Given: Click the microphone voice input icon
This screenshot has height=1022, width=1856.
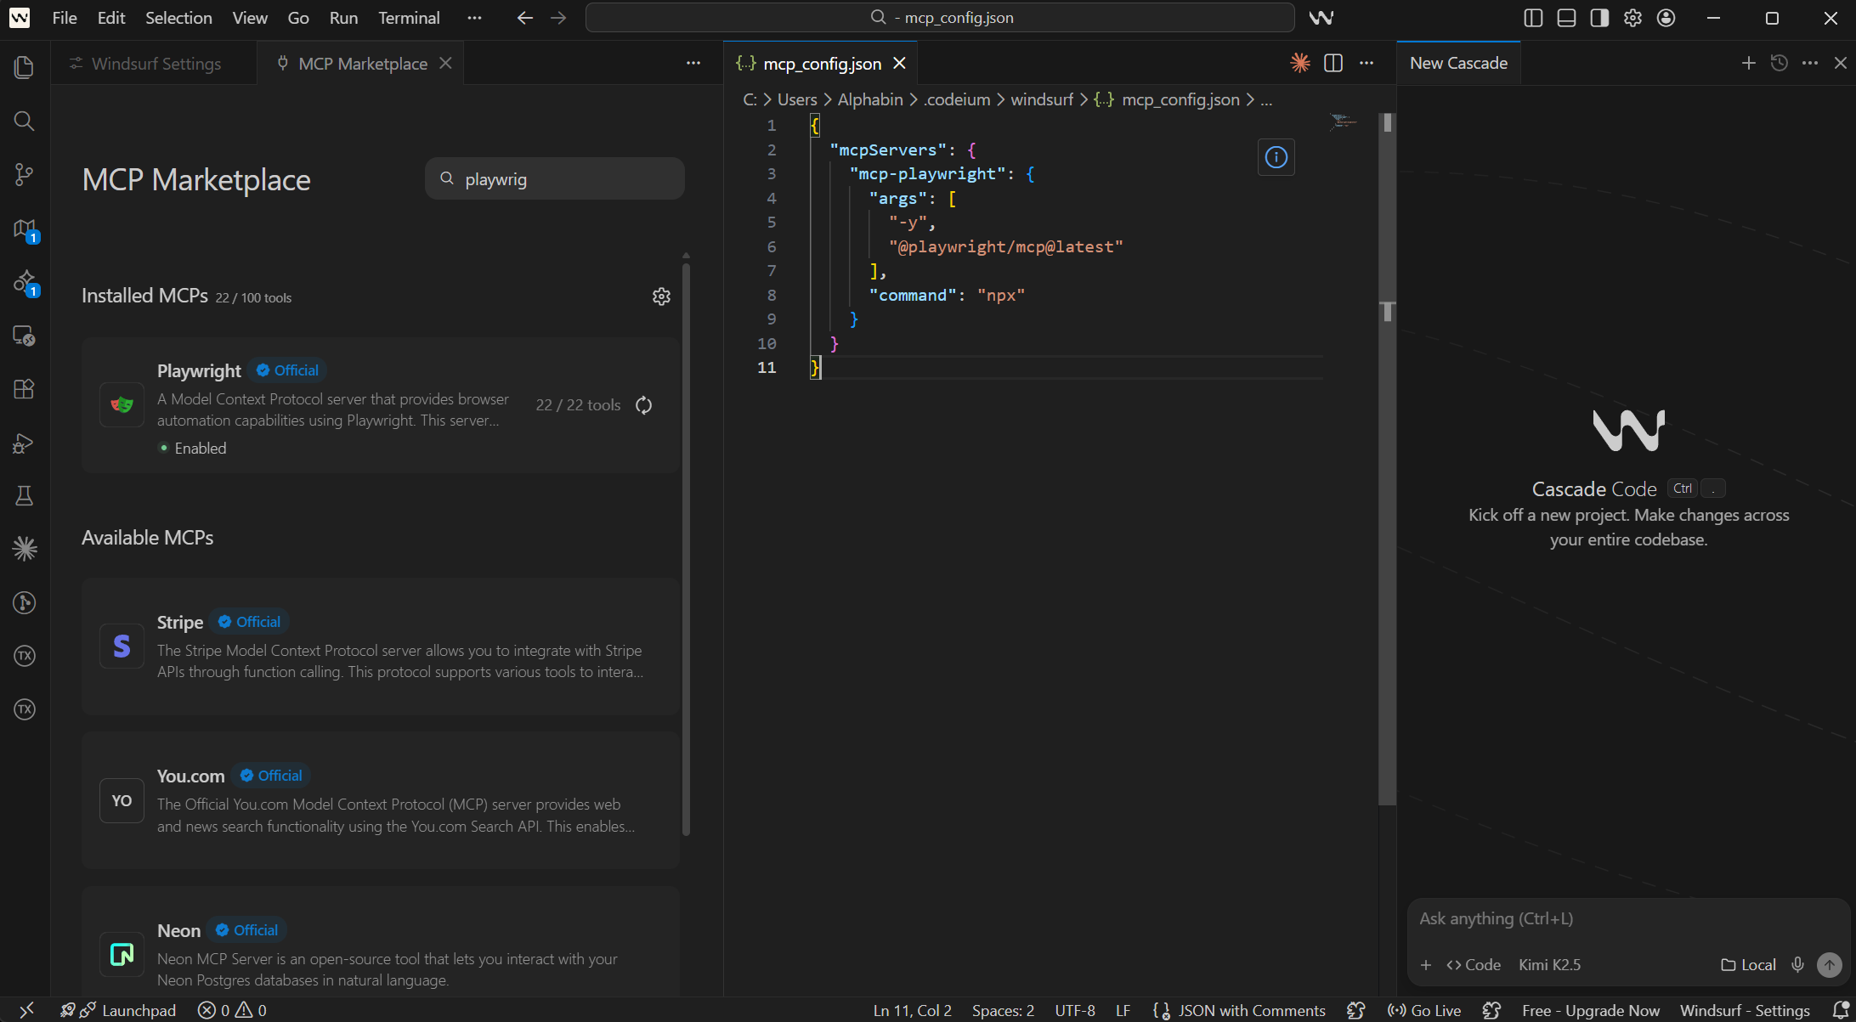Looking at the screenshot, I should 1797,964.
